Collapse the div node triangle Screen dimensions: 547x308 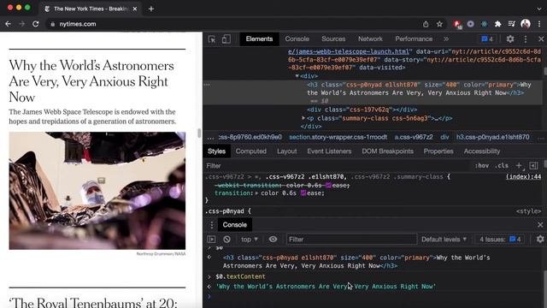click(297, 76)
